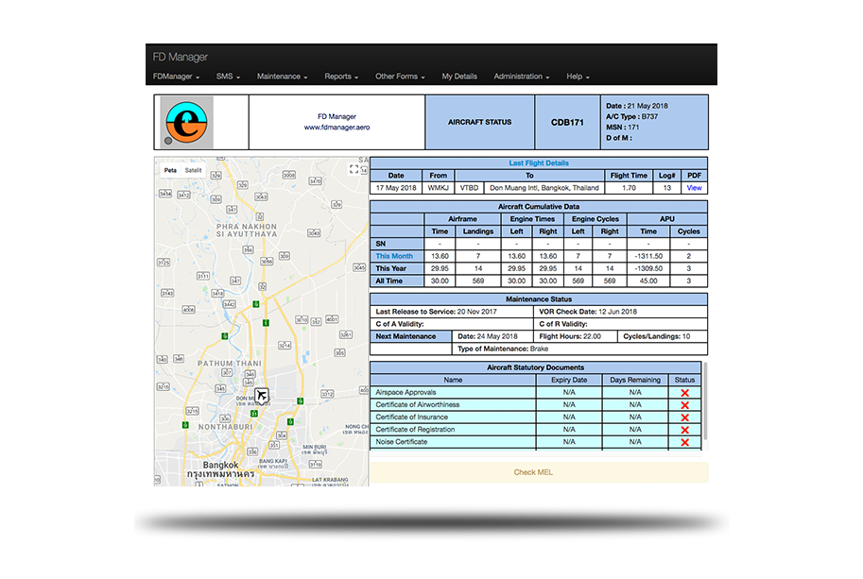
Task: Click the WMKJ departure cell
Action: coord(438,188)
